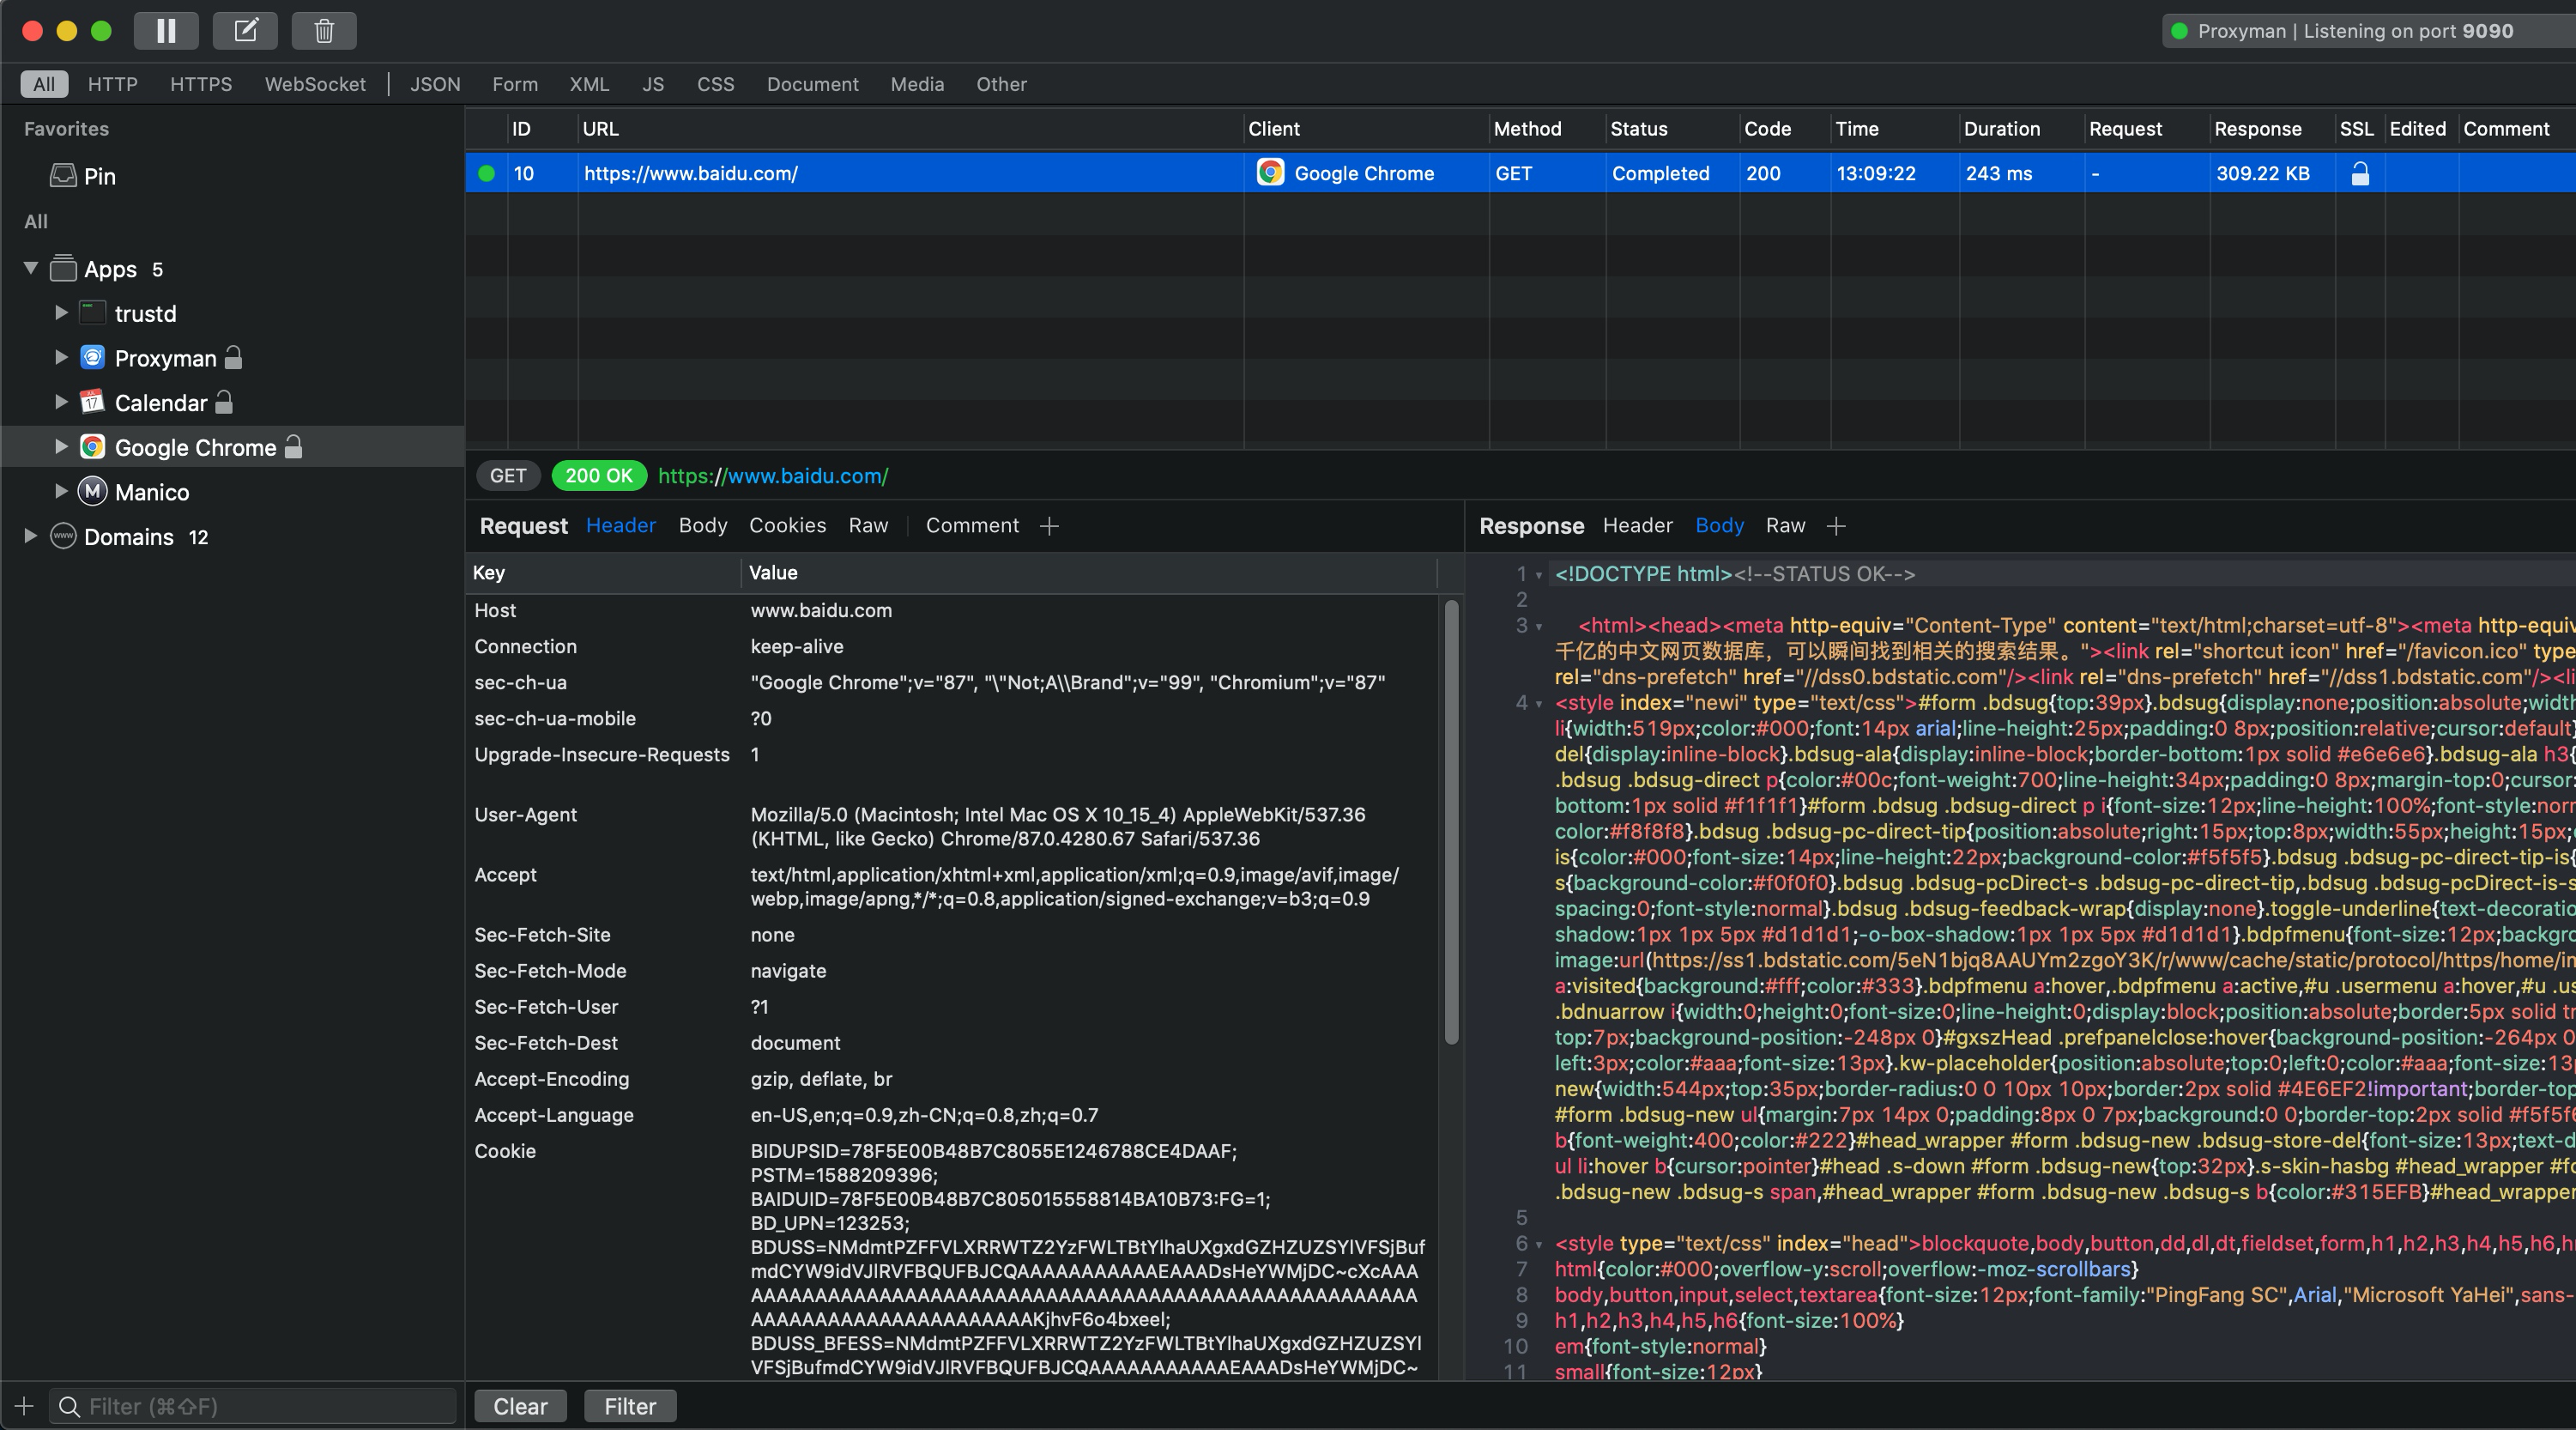This screenshot has width=2576, height=1430.
Task: Click the Chrome client icon in request row
Action: click(x=1270, y=173)
